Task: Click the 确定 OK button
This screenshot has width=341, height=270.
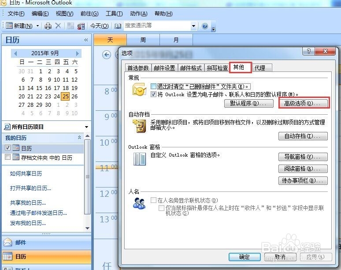Action: tap(245, 257)
